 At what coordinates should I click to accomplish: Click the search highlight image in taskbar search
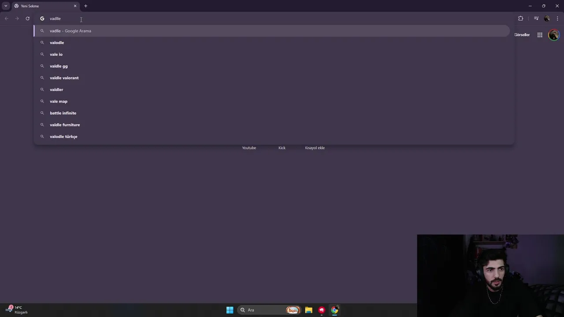(x=293, y=310)
